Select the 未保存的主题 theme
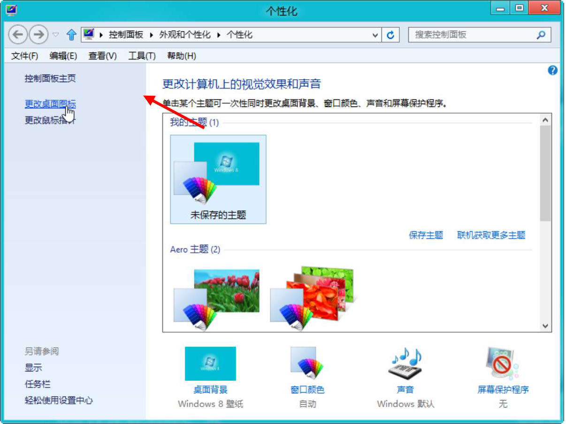This screenshot has height=424, width=566. 218,179
